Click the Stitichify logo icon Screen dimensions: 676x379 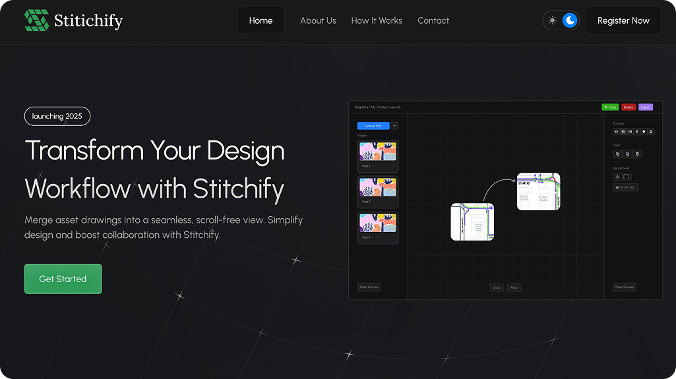pyautogui.click(x=36, y=20)
